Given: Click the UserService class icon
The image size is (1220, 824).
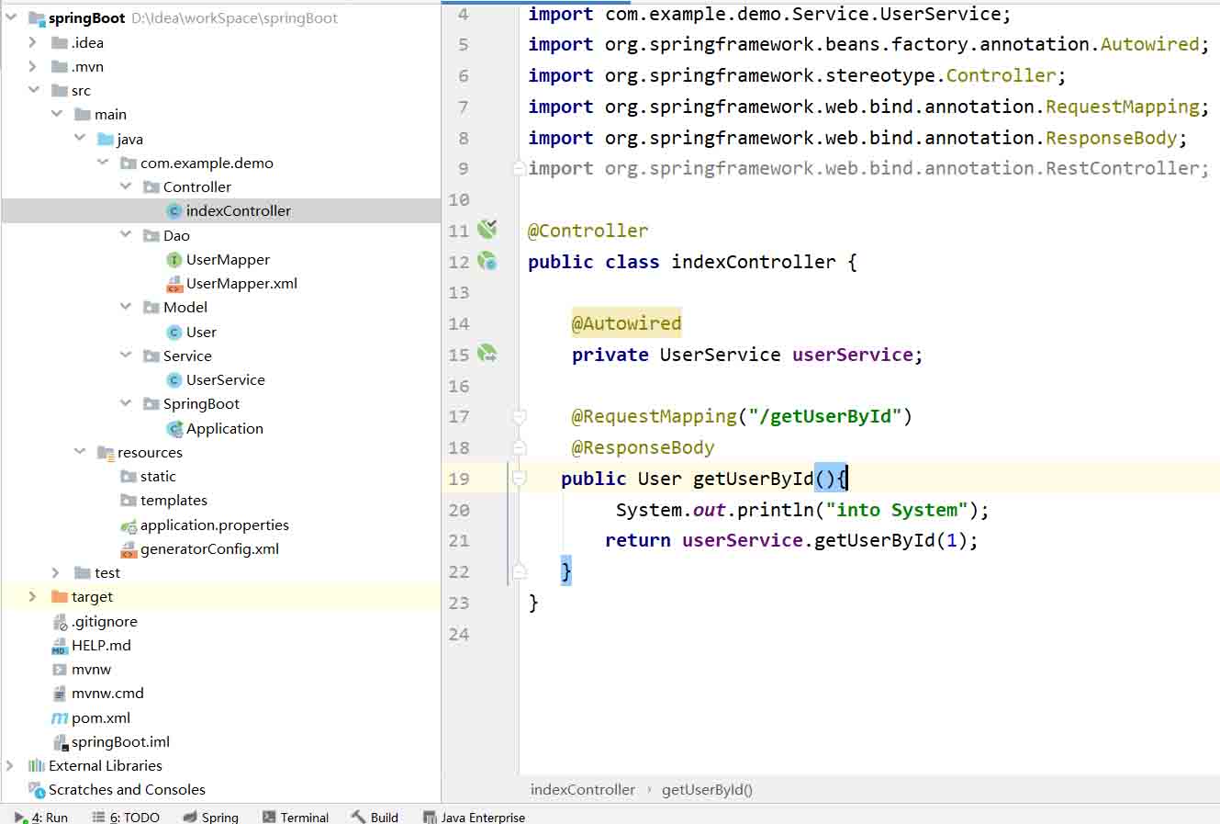Looking at the screenshot, I should (174, 380).
